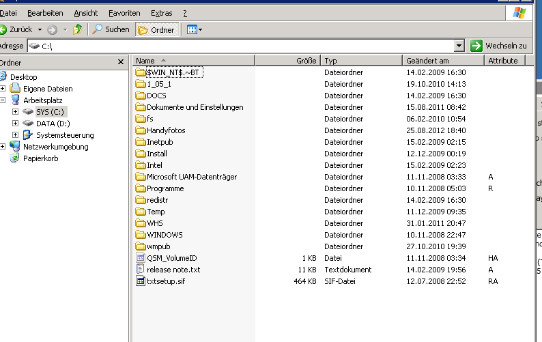542x342 pixels.
Task: Open the ? help menu
Action: (x=185, y=13)
